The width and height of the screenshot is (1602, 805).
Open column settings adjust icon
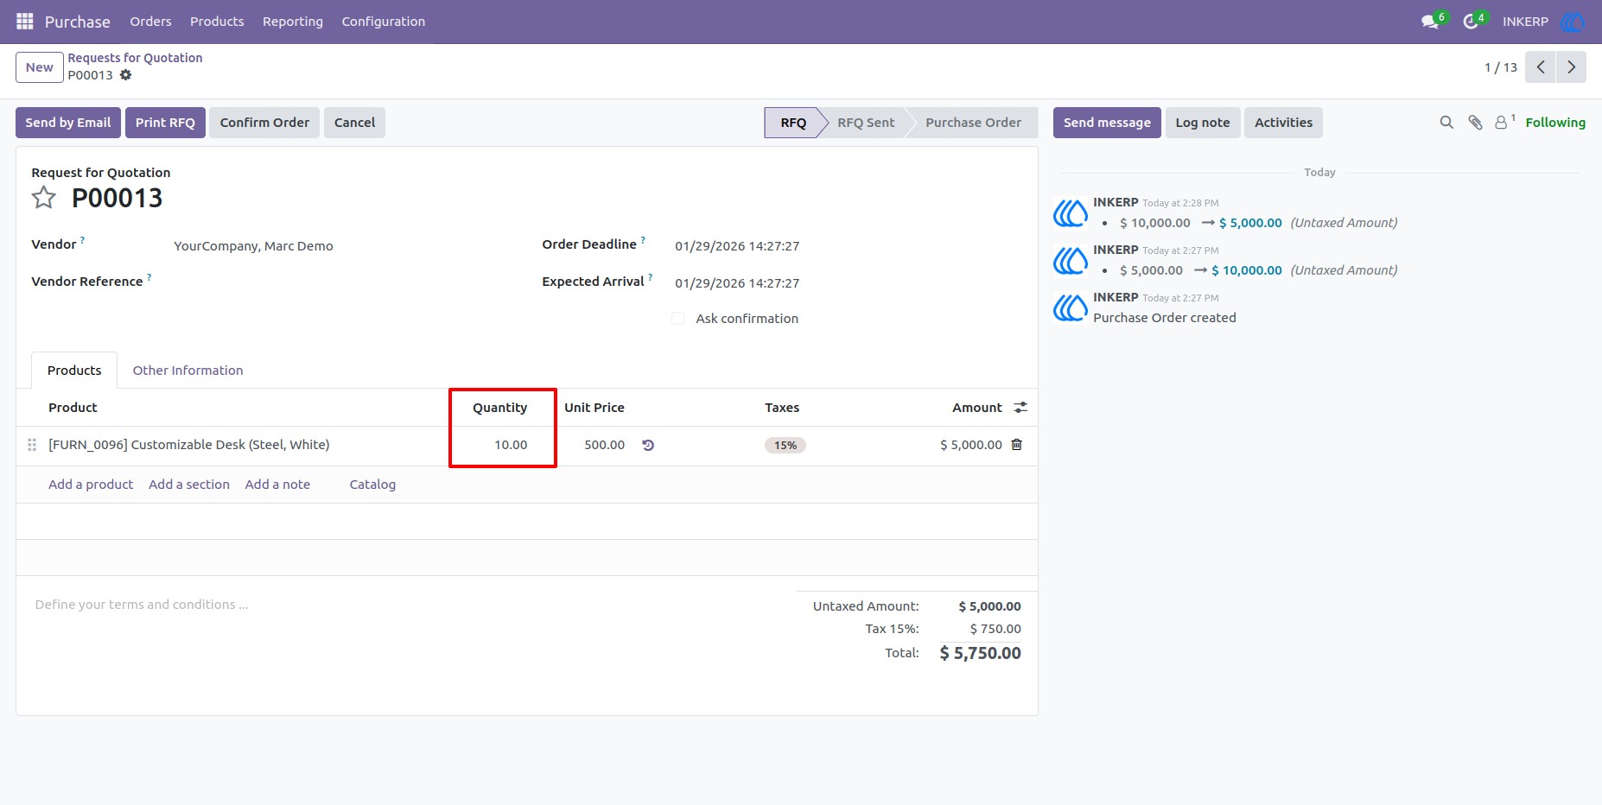click(x=1020, y=408)
